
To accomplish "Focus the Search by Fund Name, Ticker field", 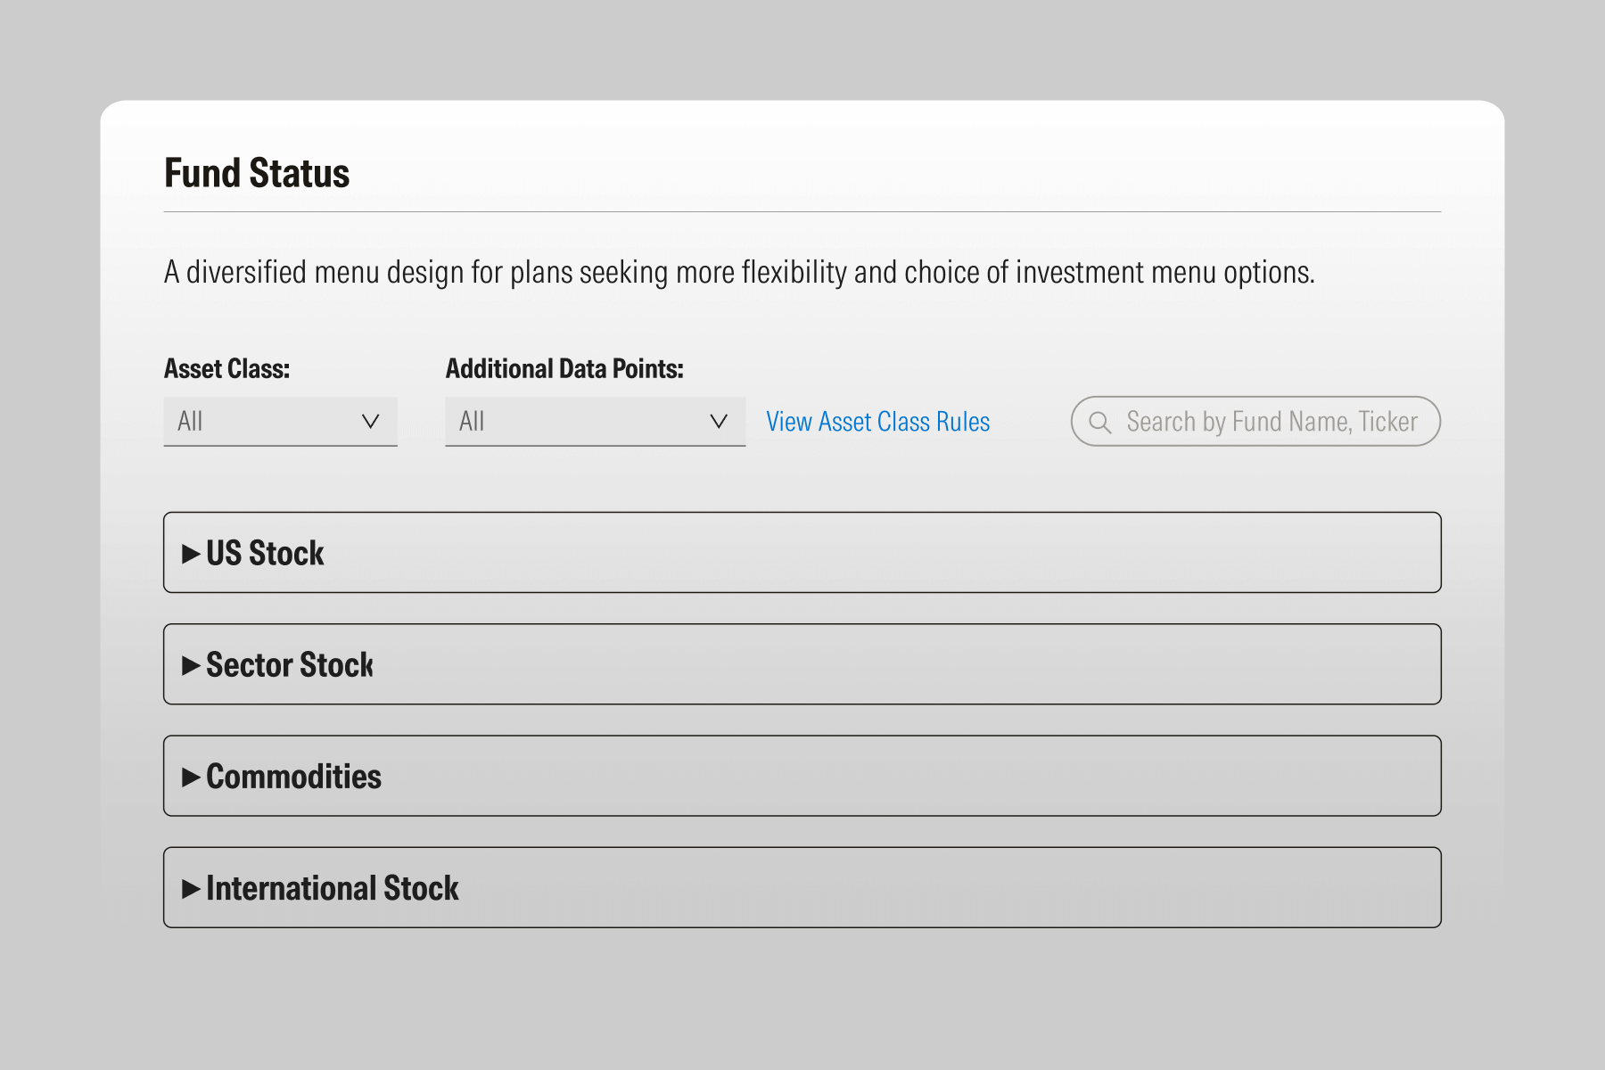I will (1271, 422).
